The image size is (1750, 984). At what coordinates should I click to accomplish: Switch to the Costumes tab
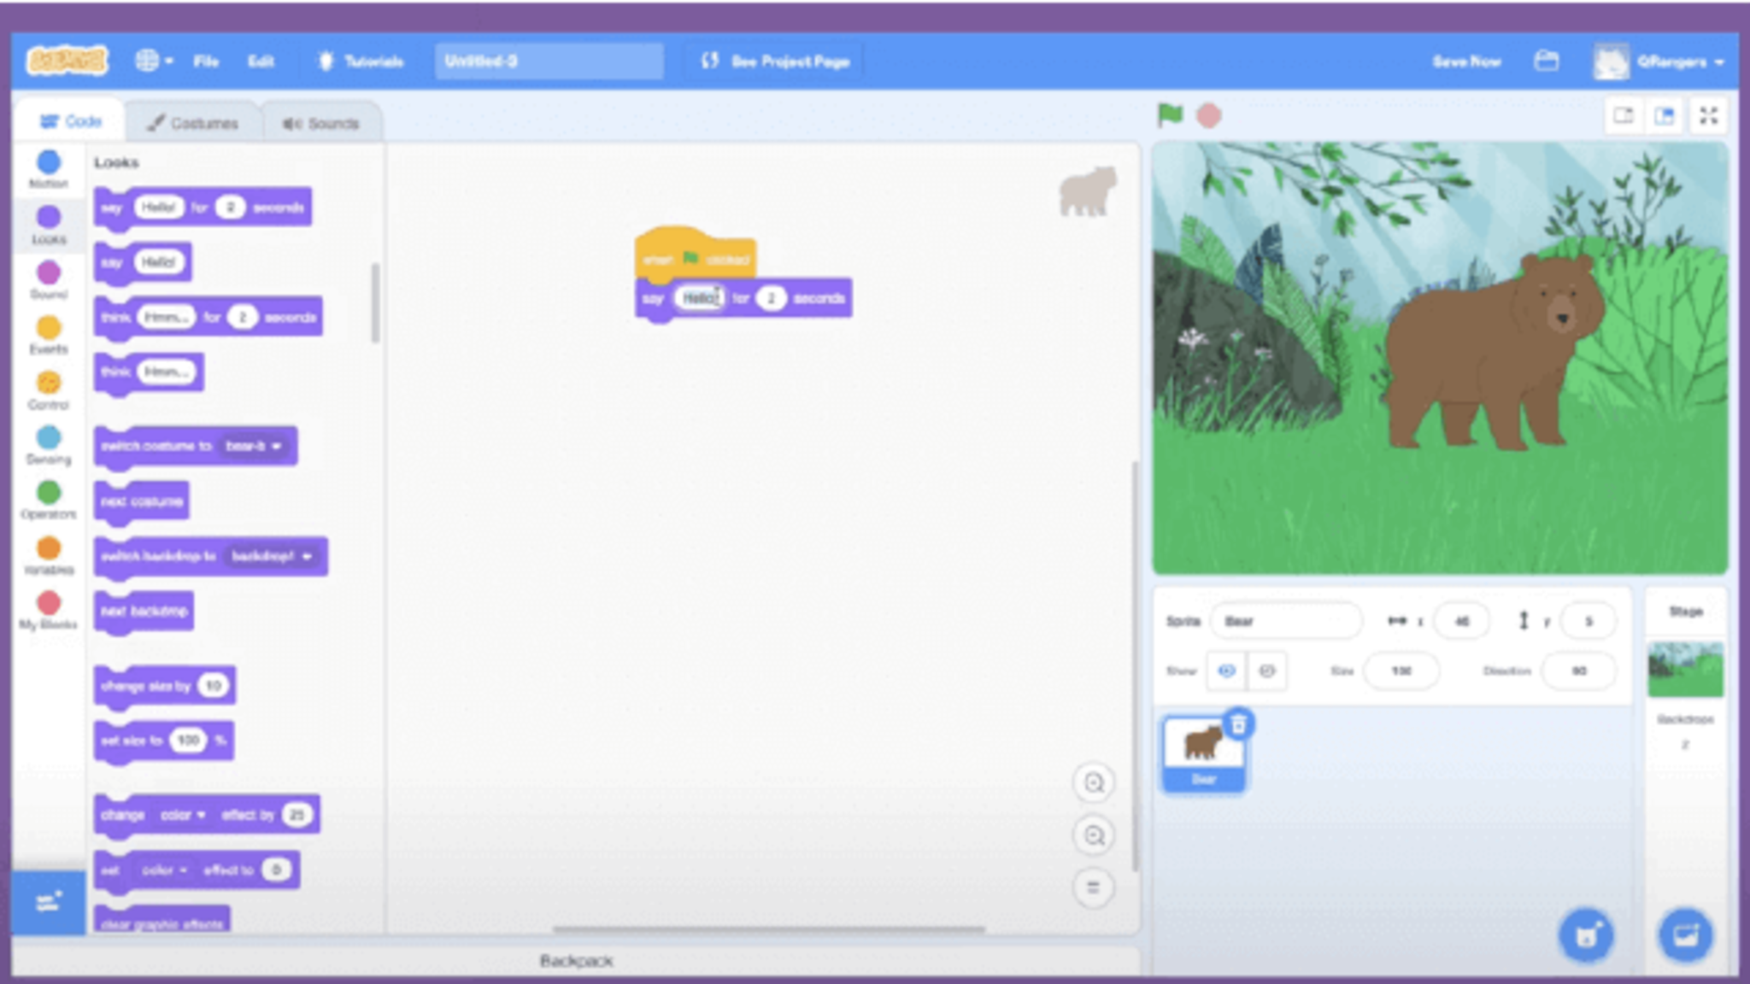click(x=193, y=123)
